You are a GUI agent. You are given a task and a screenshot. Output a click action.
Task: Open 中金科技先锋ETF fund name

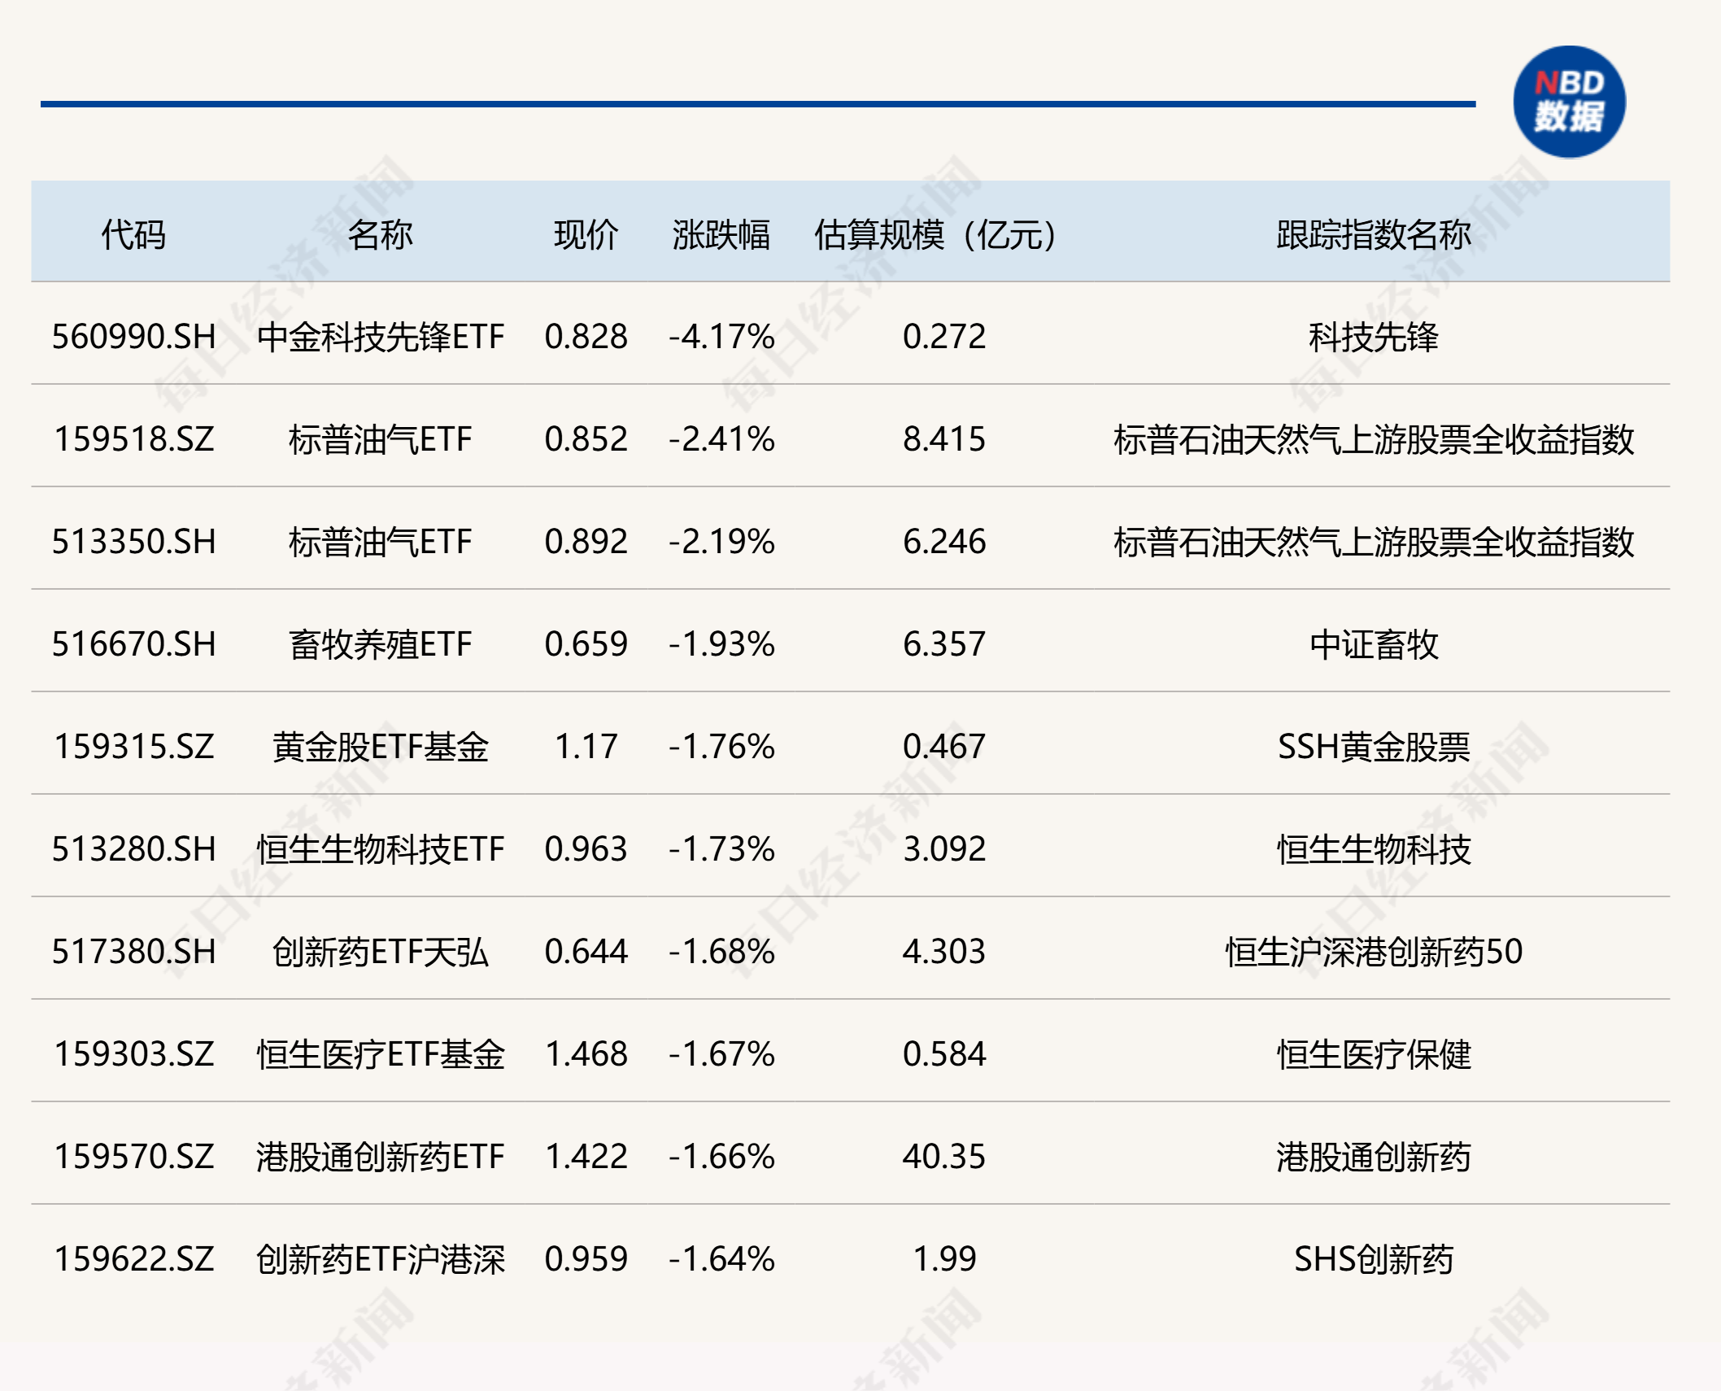[380, 337]
